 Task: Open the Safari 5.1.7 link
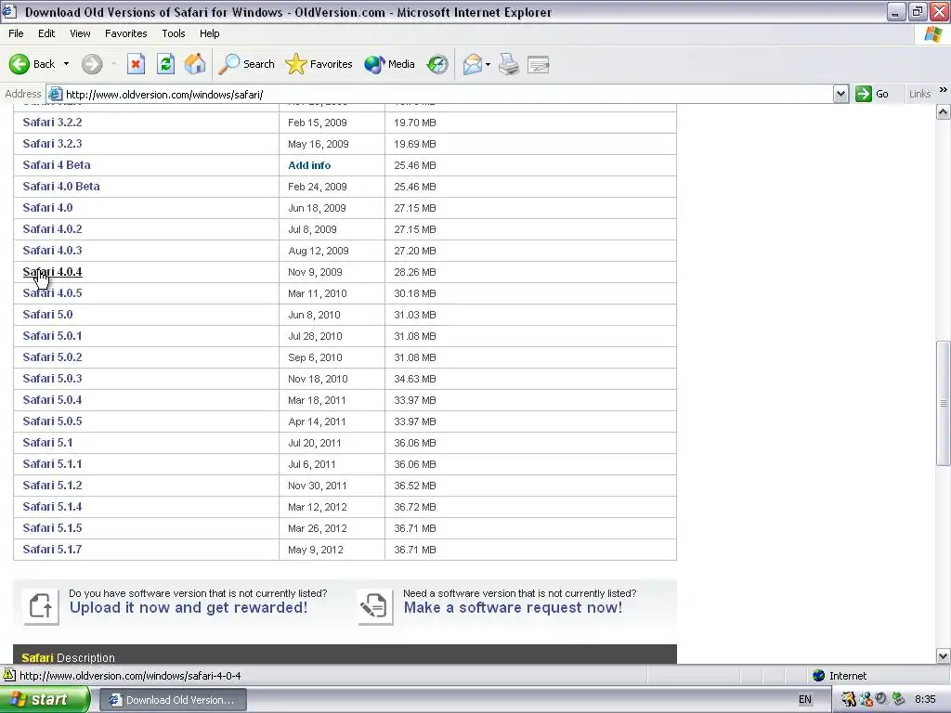click(52, 550)
